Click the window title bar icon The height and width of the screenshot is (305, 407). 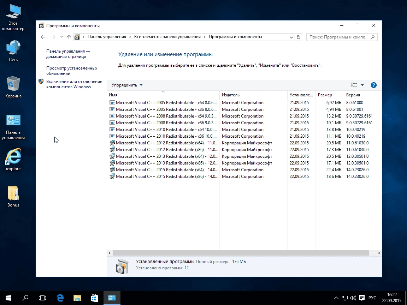coord(42,26)
